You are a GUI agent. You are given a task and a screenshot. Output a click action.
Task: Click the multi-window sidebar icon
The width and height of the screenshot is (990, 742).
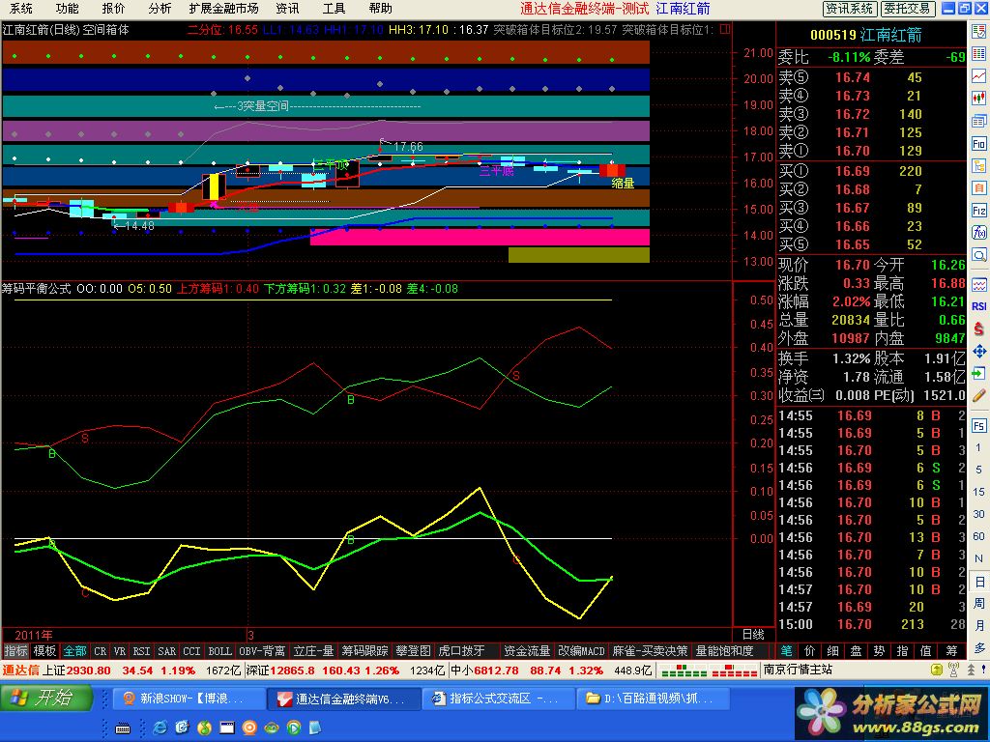pyautogui.click(x=979, y=121)
